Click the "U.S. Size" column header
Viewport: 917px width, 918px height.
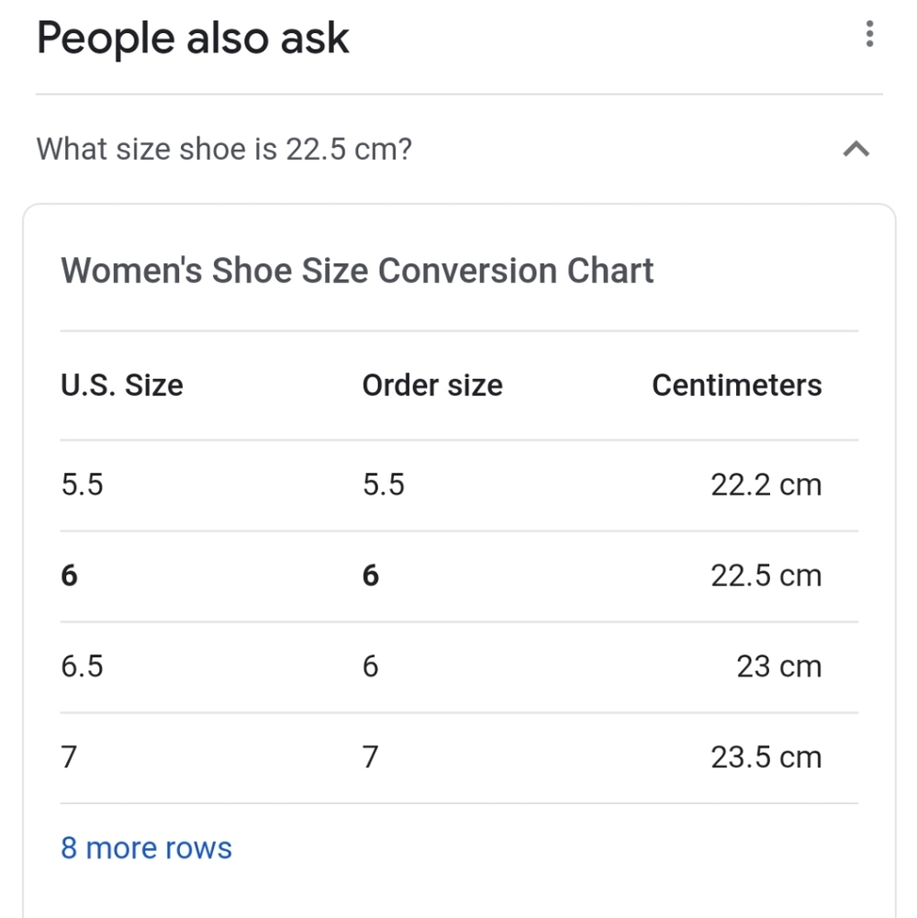point(122,386)
